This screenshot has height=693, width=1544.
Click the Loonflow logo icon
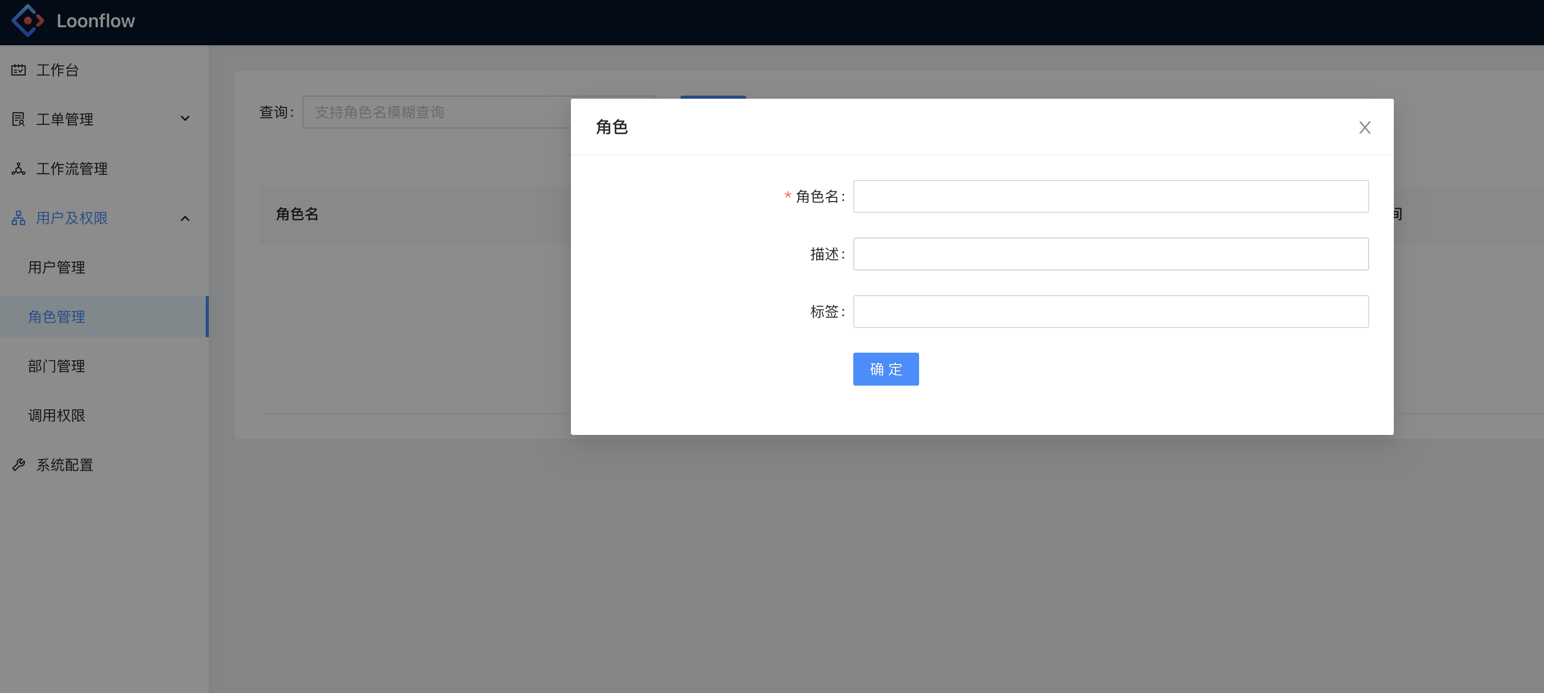[x=28, y=21]
